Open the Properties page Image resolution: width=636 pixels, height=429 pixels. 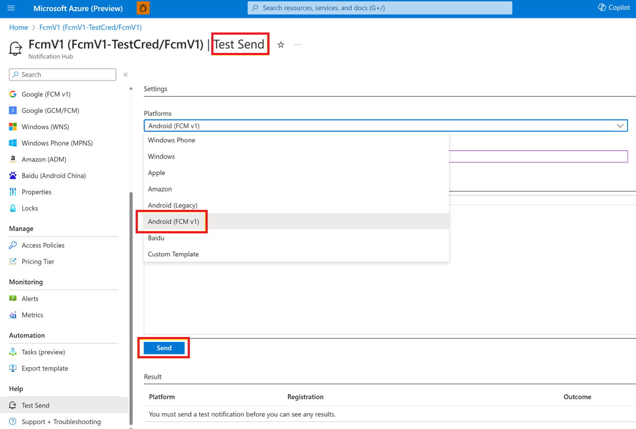click(36, 192)
